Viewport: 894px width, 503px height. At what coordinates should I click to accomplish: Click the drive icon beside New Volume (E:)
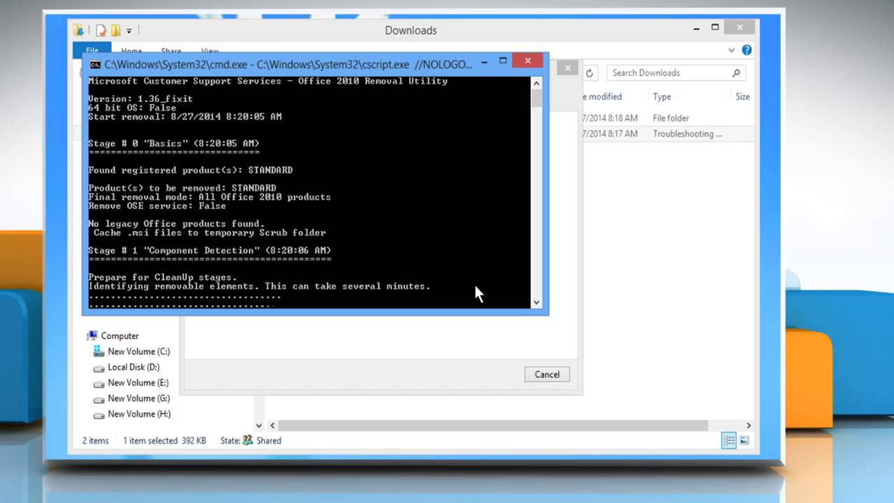click(98, 384)
